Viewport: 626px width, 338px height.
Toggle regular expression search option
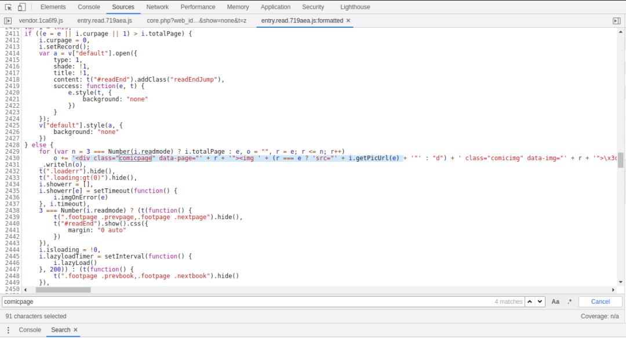(x=569, y=301)
